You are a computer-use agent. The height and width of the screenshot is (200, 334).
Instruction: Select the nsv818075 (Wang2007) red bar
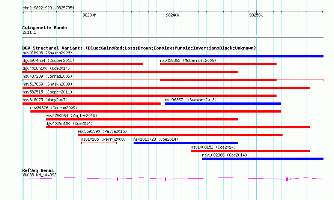(x=92, y=104)
